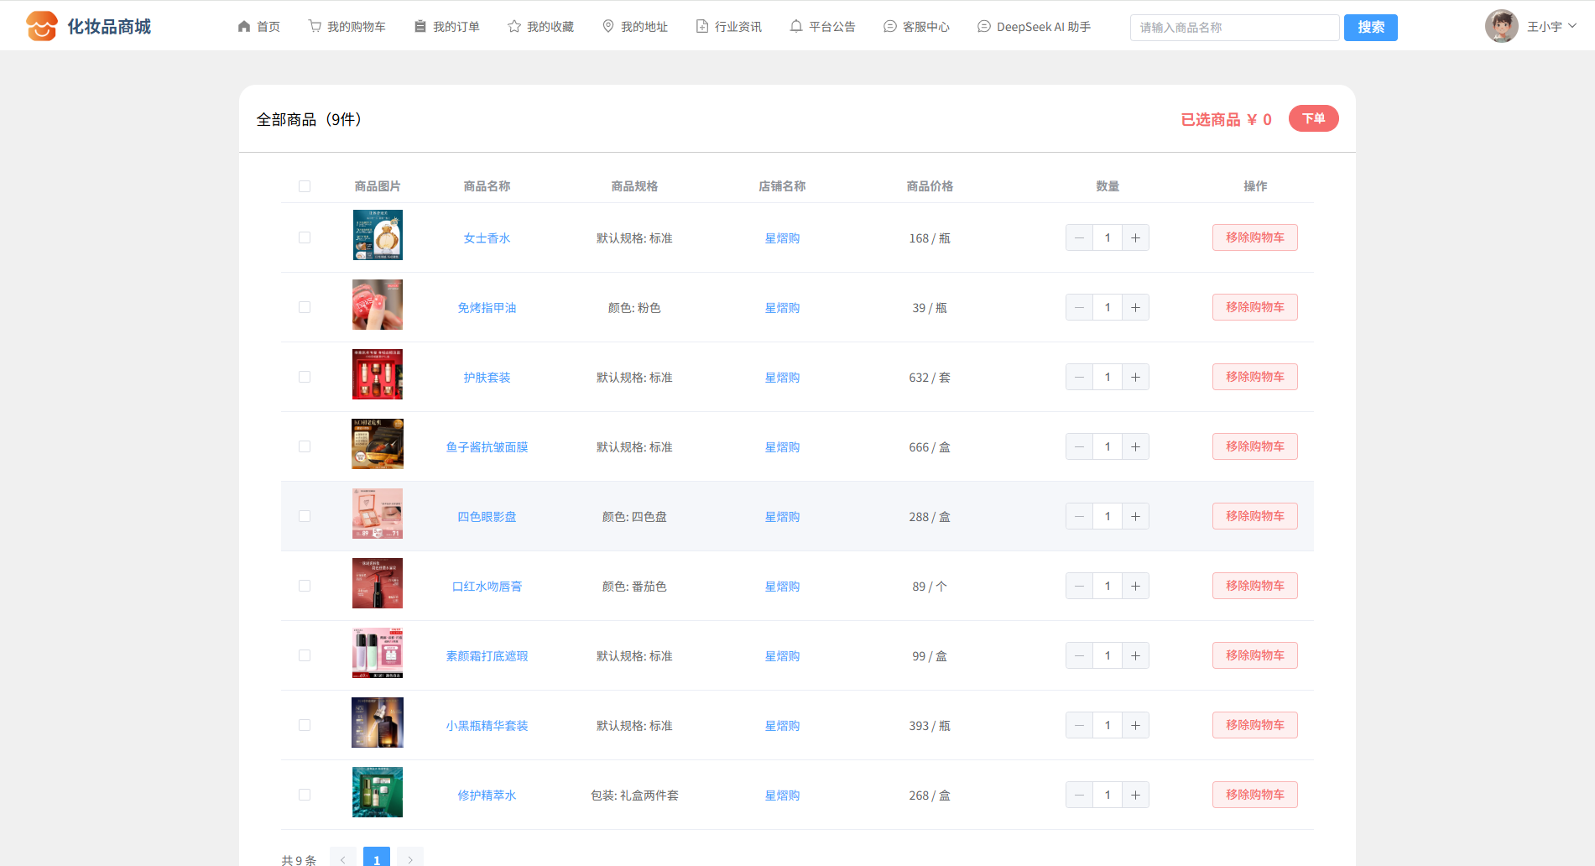Click the location pin icon for addresses

pyautogui.click(x=608, y=27)
